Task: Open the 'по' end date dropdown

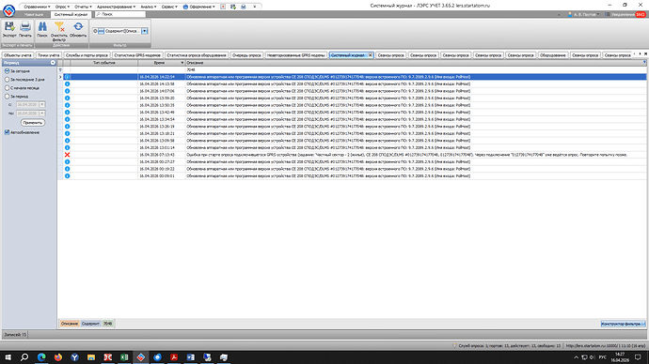Action: coord(41,114)
